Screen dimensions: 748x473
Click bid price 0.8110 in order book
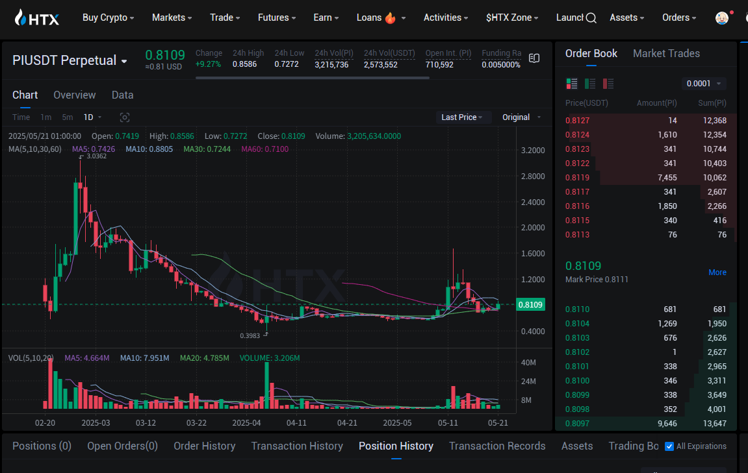(577, 309)
